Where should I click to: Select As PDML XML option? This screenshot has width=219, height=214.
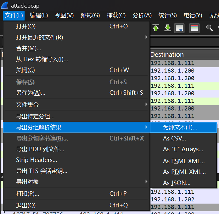[184, 172]
